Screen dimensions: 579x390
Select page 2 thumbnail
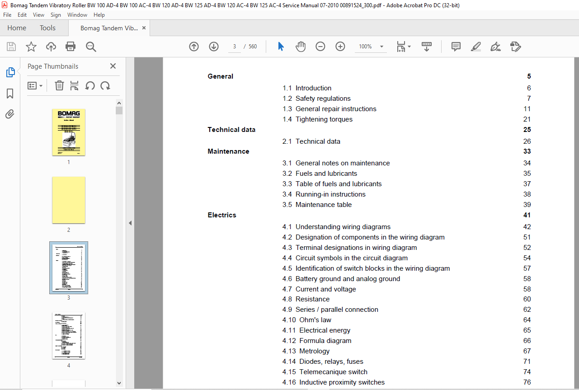click(x=69, y=200)
